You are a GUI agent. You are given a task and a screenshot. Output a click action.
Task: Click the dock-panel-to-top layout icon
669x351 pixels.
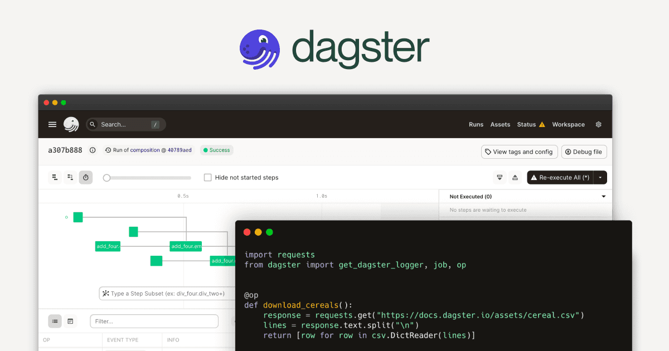point(515,178)
